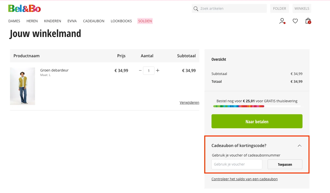Viewport: 330px width, 193px height.
Task: Open Controleer het saldo van een cadeaubon
Action: coord(244,179)
